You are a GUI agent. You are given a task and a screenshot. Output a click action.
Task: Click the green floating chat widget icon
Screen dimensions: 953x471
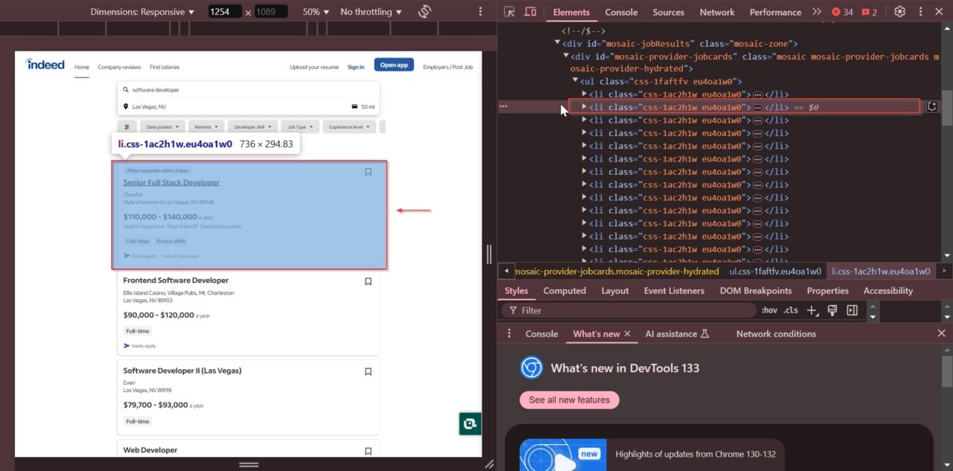point(470,424)
